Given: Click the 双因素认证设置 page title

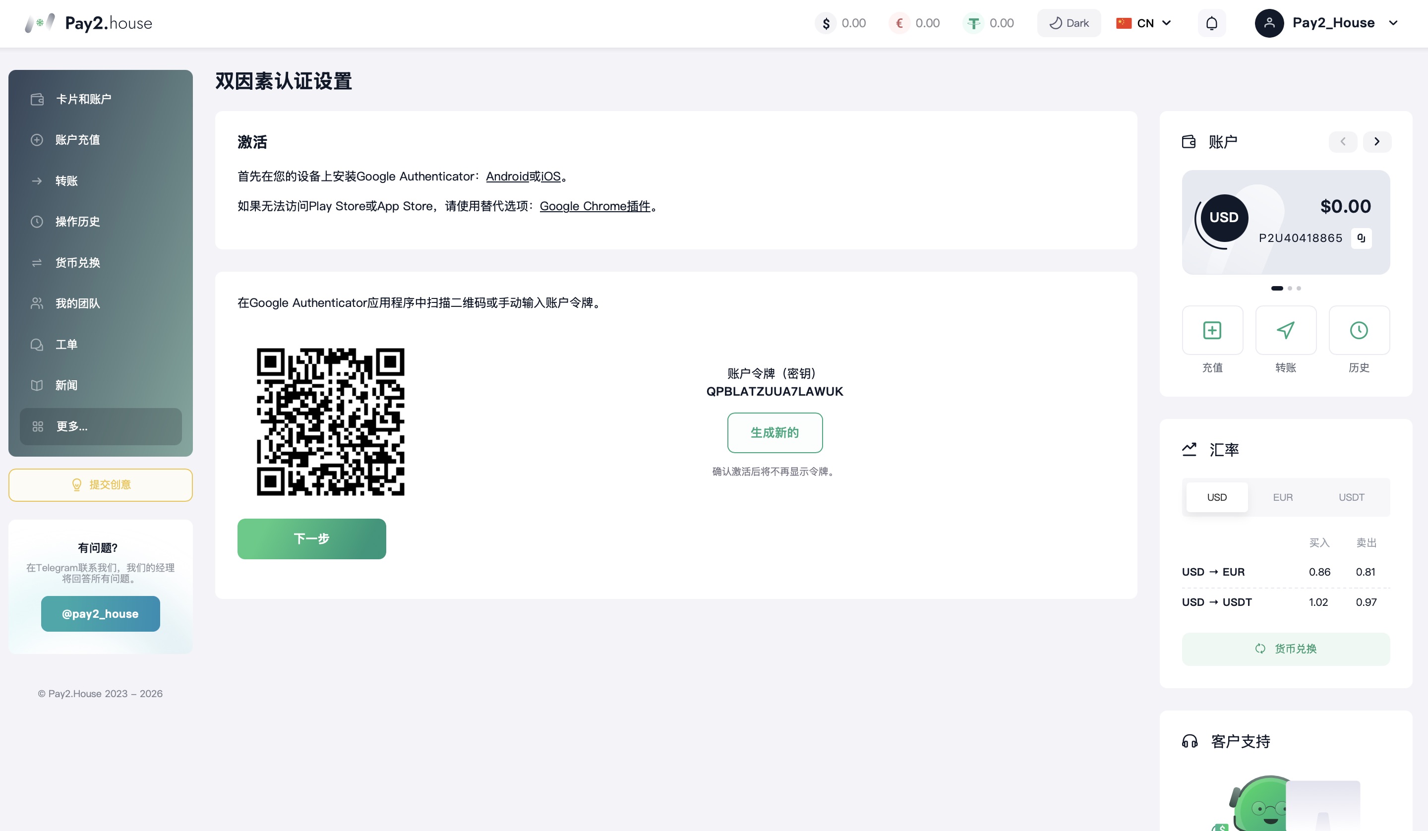Looking at the screenshot, I should (283, 81).
